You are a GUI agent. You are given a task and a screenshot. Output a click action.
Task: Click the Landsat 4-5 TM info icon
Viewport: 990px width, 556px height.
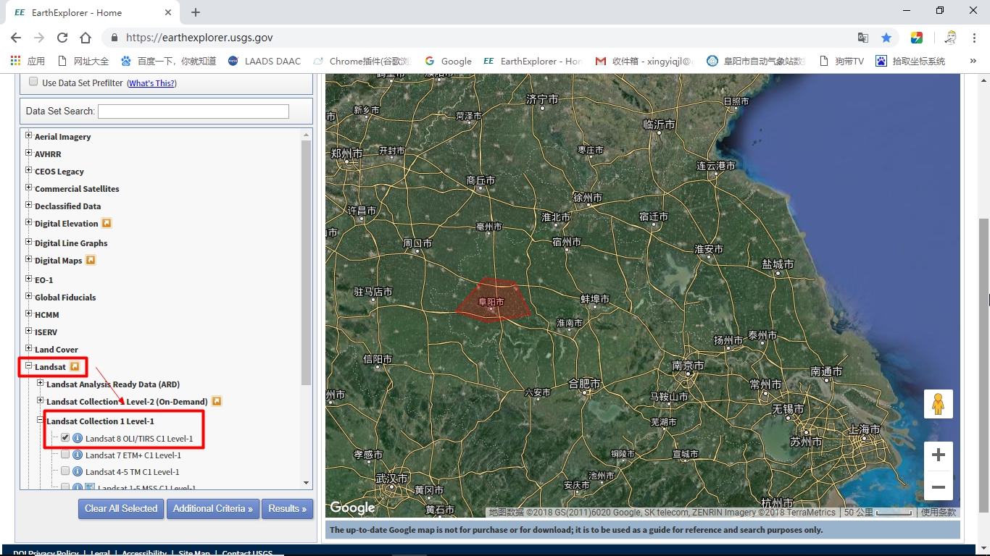(78, 471)
